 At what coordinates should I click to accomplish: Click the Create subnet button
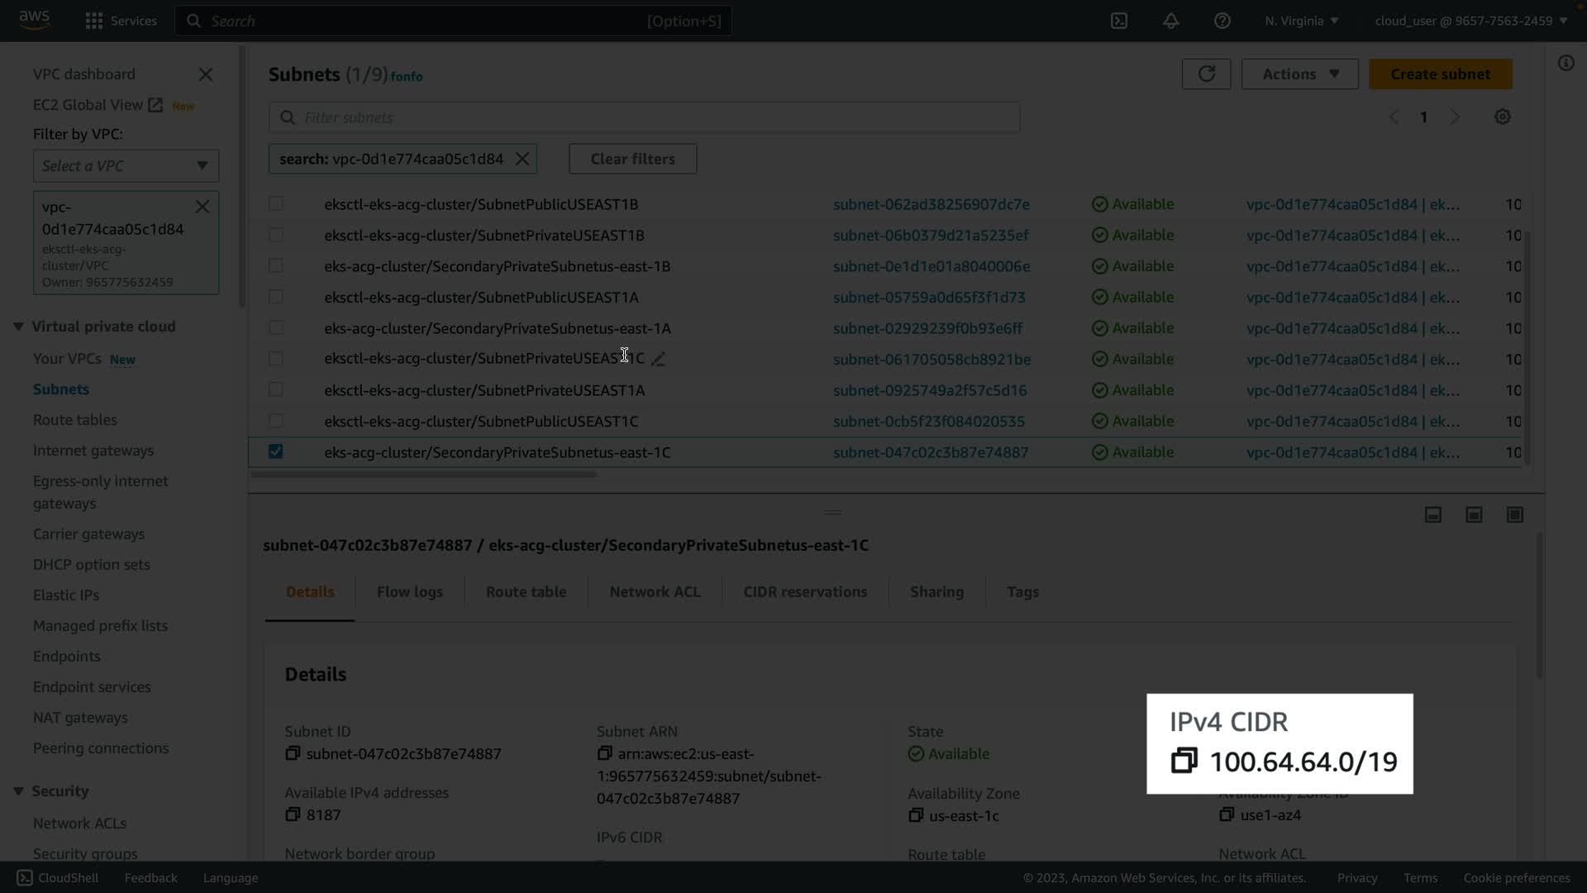(1440, 74)
